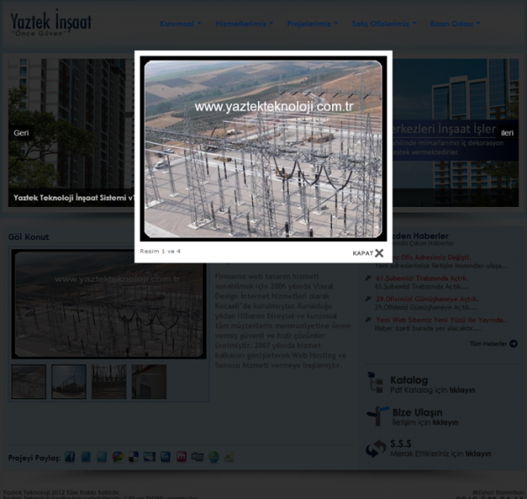Go to next slide with İleri
527x499 pixels.
point(507,133)
